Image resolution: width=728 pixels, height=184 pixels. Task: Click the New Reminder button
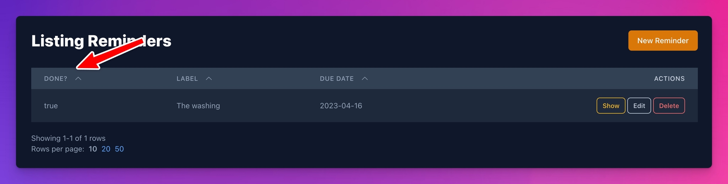pos(663,41)
